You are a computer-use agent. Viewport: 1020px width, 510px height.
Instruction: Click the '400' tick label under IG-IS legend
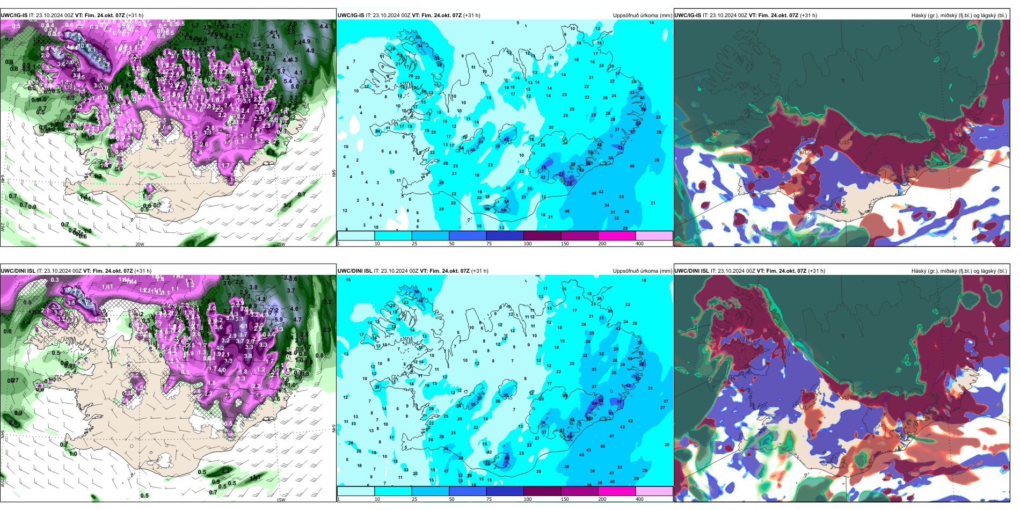click(639, 244)
